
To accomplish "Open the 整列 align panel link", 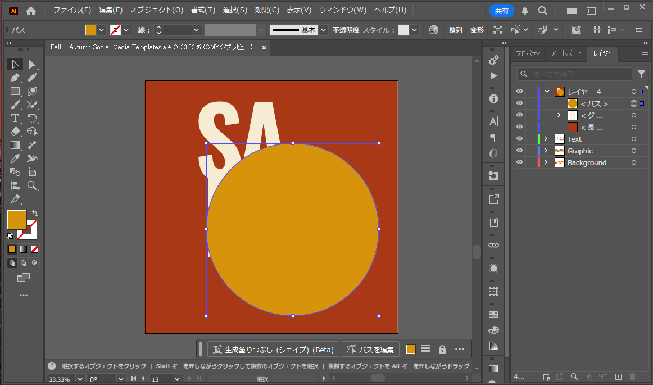I will click(x=455, y=30).
